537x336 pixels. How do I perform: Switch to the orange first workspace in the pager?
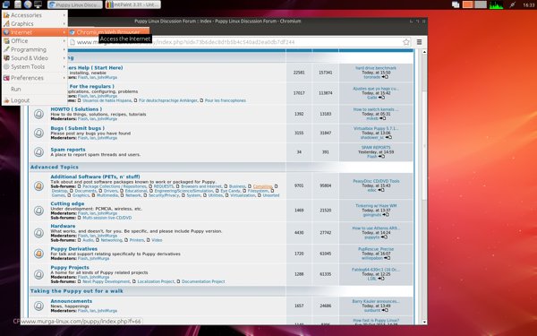point(467,4)
